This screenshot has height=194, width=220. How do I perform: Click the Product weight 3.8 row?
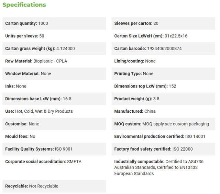click(x=163, y=99)
